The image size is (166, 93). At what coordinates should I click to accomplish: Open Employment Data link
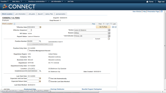pos(30,89)
